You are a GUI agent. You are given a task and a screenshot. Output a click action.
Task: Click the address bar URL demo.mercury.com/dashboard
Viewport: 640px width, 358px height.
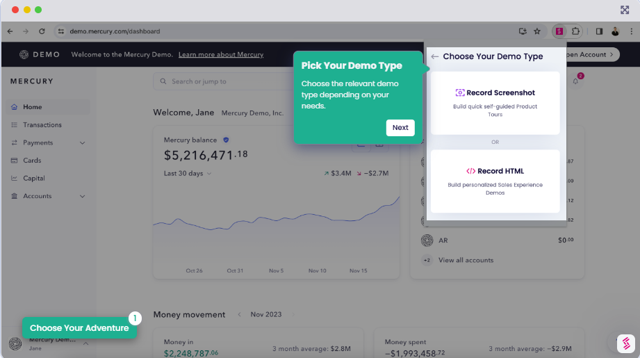(115, 31)
